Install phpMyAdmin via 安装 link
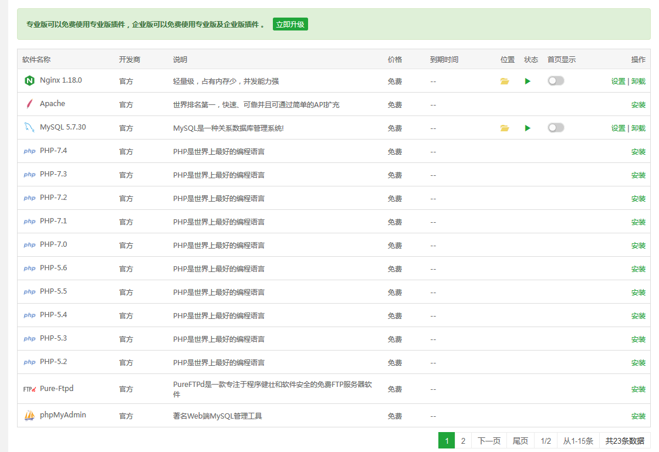 (638, 416)
